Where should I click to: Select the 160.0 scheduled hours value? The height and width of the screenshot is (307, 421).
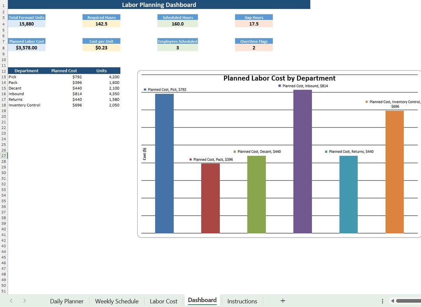point(178,24)
